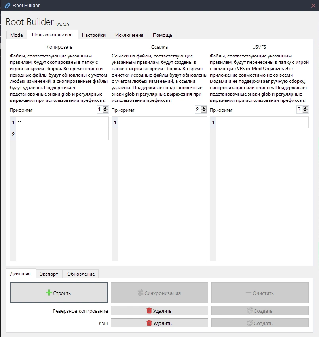Click the Синхронизация button
Screen dimensions: 319x337
pyautogui.click(x=159, y=293)
